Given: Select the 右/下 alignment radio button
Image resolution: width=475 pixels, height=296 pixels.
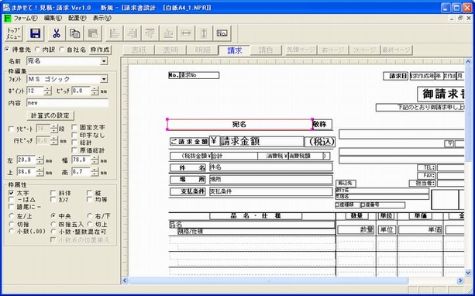Looking at the screenshot, I should (90, 216).
